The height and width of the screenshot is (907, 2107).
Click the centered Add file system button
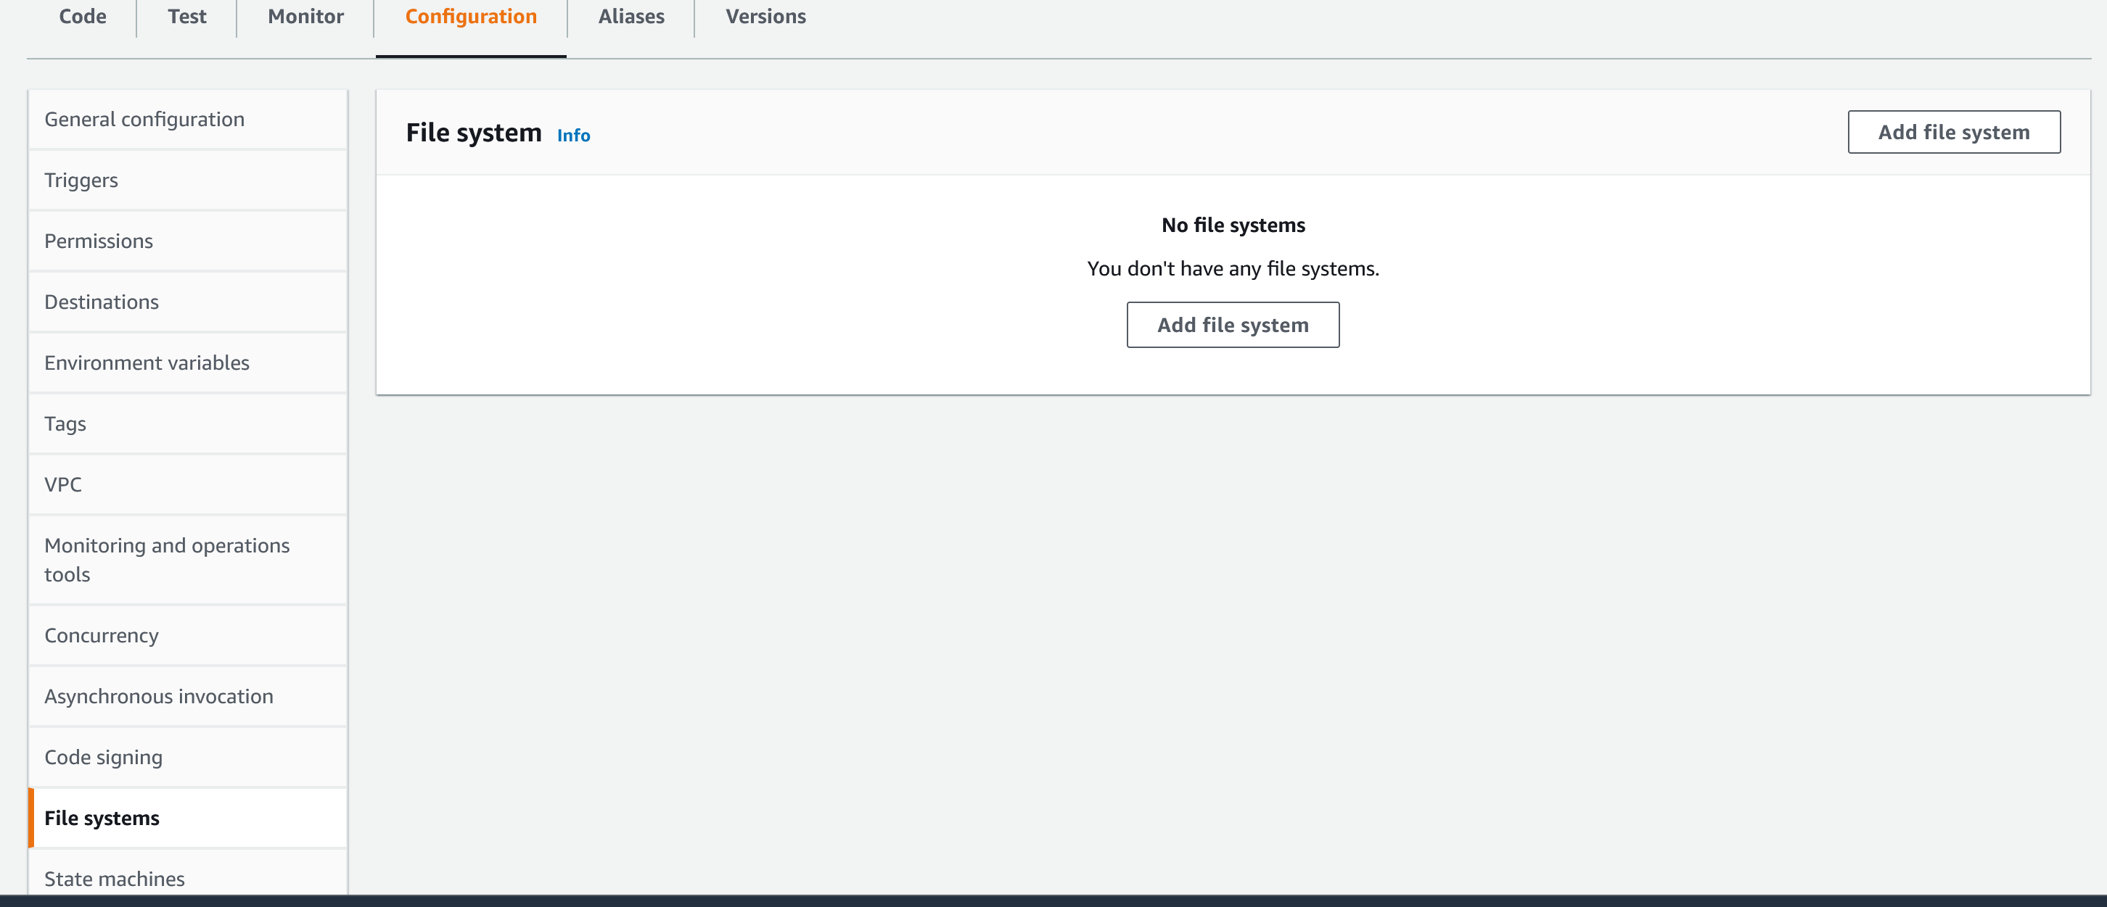tap(1232, 326)
